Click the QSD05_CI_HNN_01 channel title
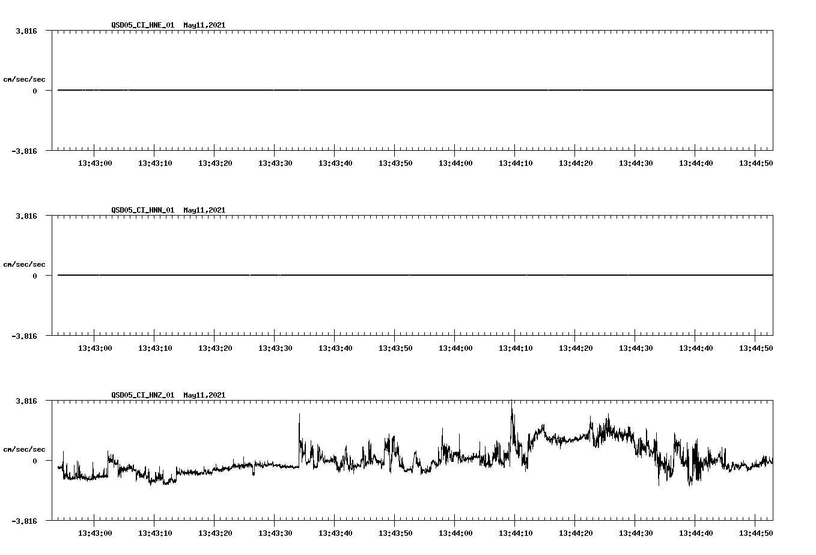The height and width of the screenshot is (555, 816). tap(141, 210)
